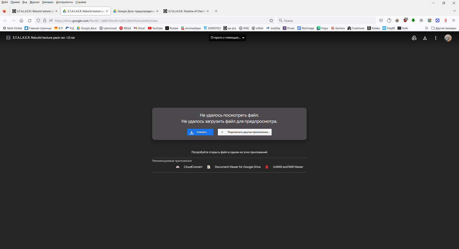Expand the "Открыть с помощью" dropdown

tap(227, 38)
